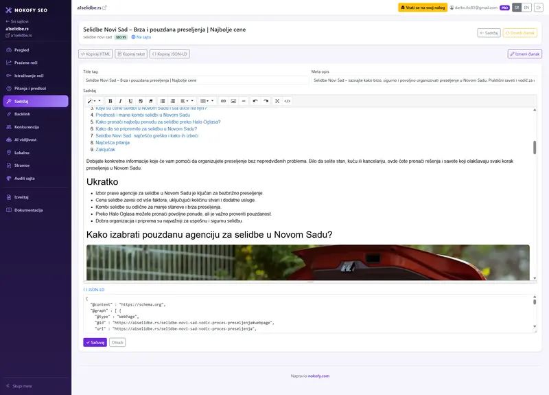Click the Kopiraj tekst button

pos(131,54)
